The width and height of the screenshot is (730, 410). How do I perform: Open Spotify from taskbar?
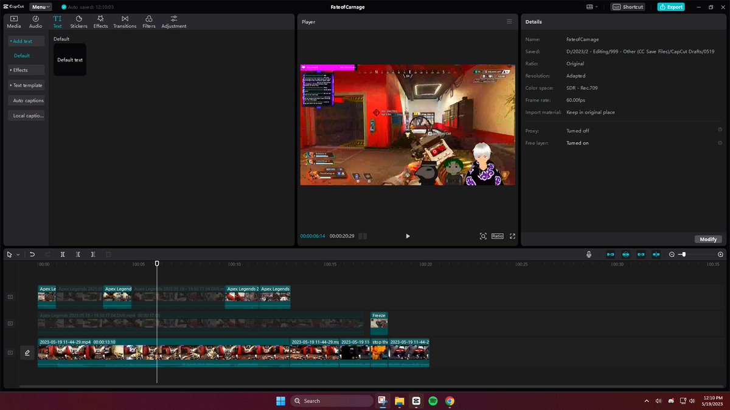coord(433,401)
